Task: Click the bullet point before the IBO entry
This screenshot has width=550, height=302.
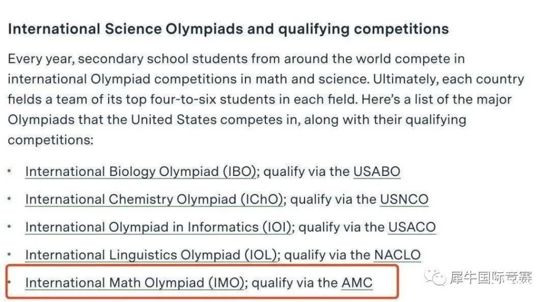Action: (10, 171)
